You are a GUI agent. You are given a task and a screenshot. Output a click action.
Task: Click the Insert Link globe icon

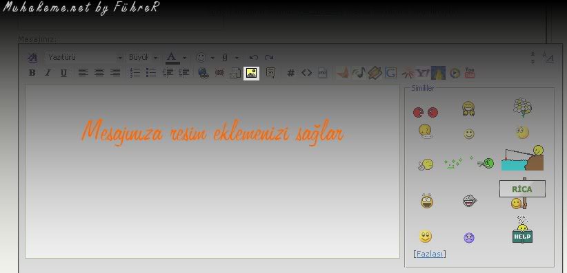pyautogui.click(x=203, y=73)
